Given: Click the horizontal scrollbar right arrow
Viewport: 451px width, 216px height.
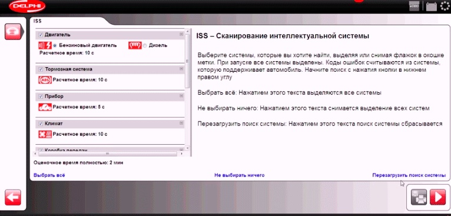Looking at the screenshot, I should click(182, 154).
